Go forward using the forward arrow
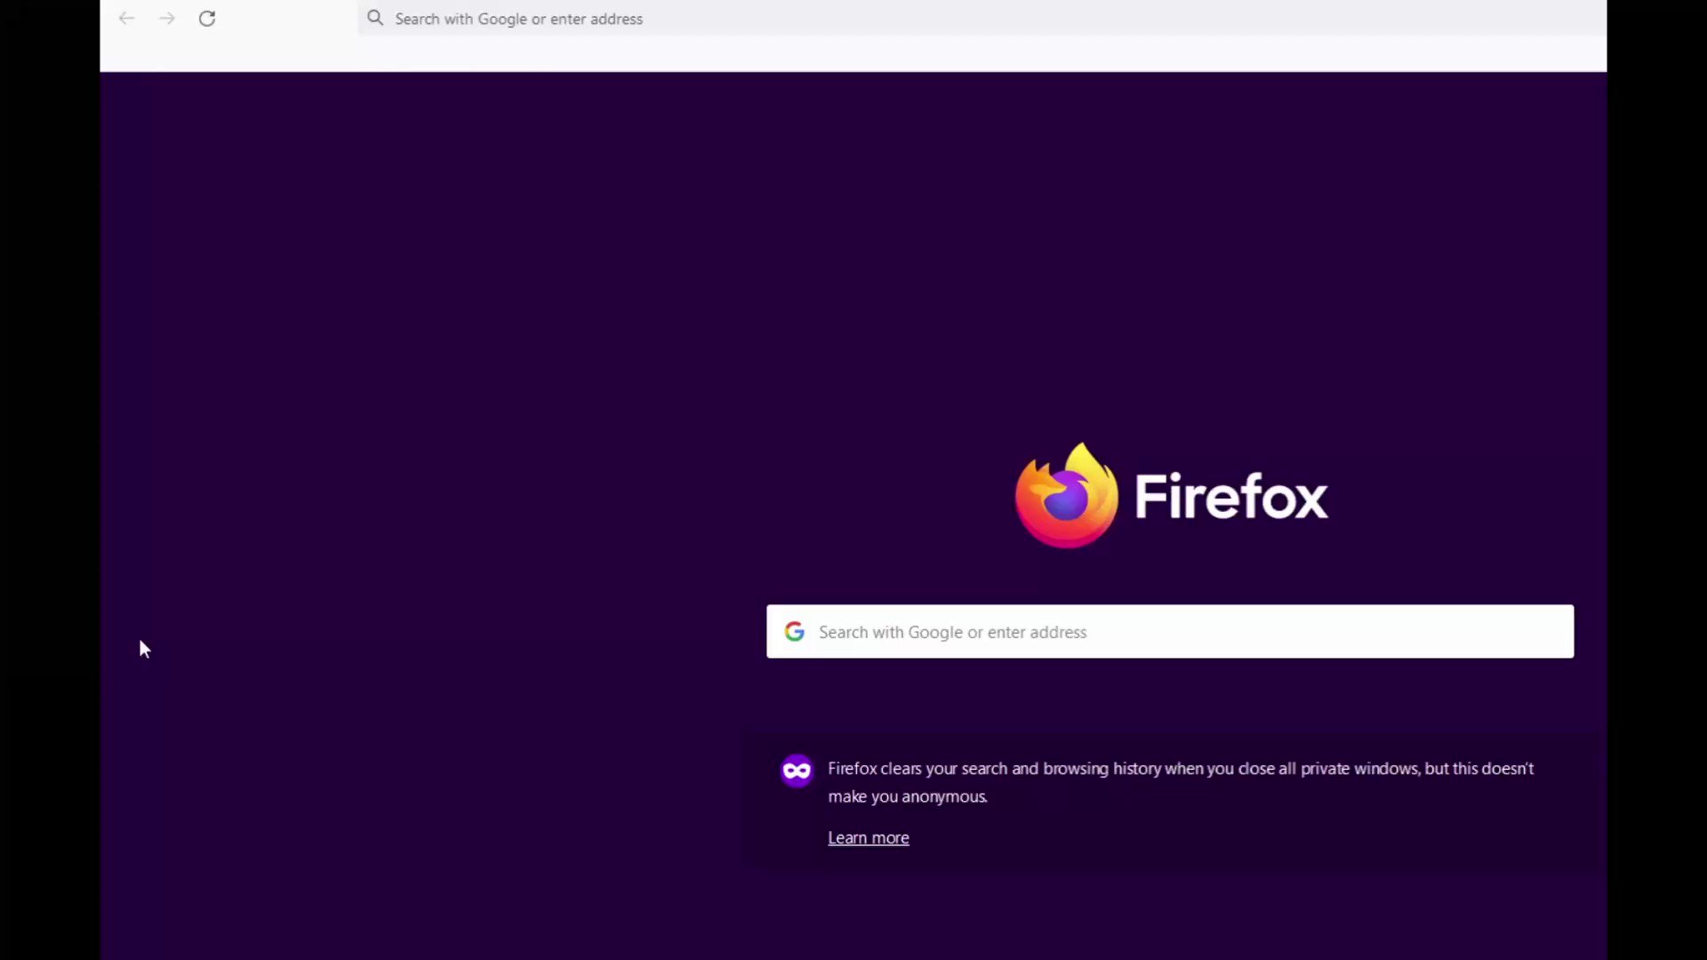Viewport: 1707px width, 960px height. click(167, 19)
